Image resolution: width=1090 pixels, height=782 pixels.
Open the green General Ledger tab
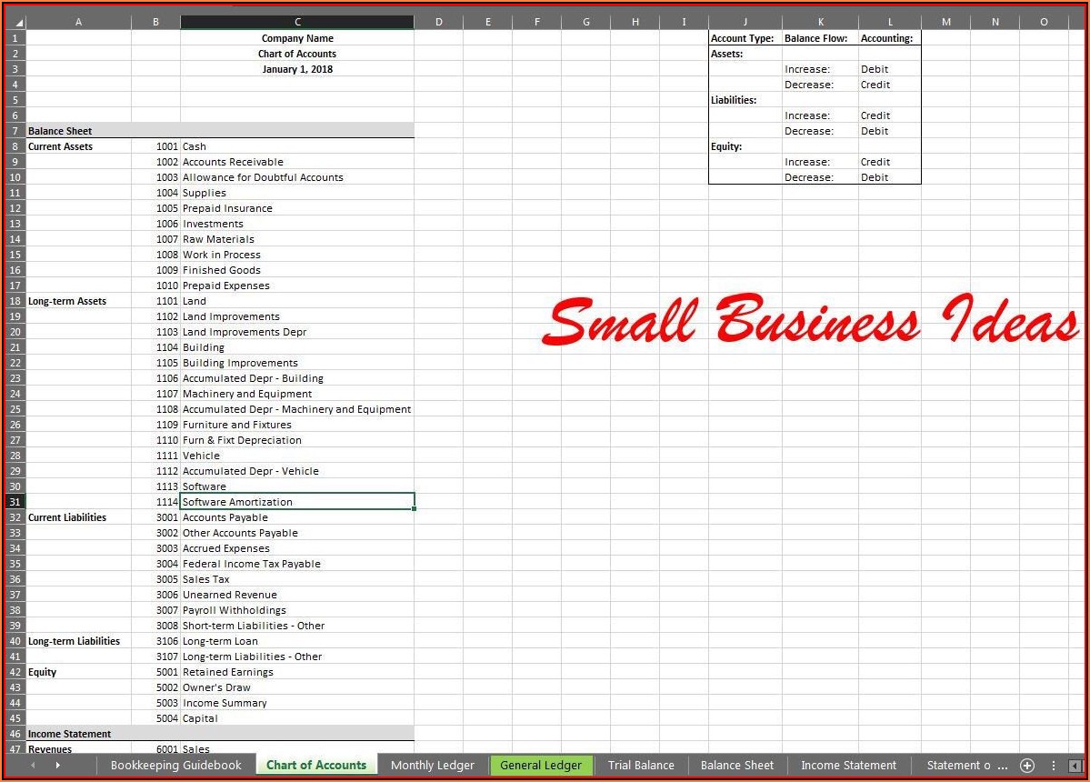(x=541, y=766)
